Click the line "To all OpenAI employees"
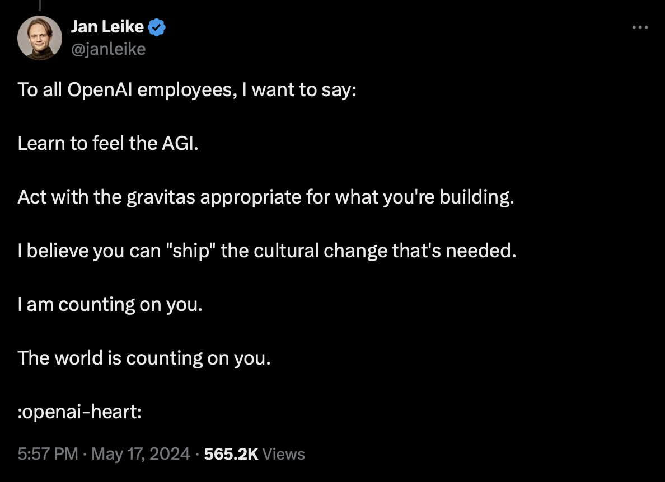The width and height of the screenshot is (665, 482). [x=186, y=90]
